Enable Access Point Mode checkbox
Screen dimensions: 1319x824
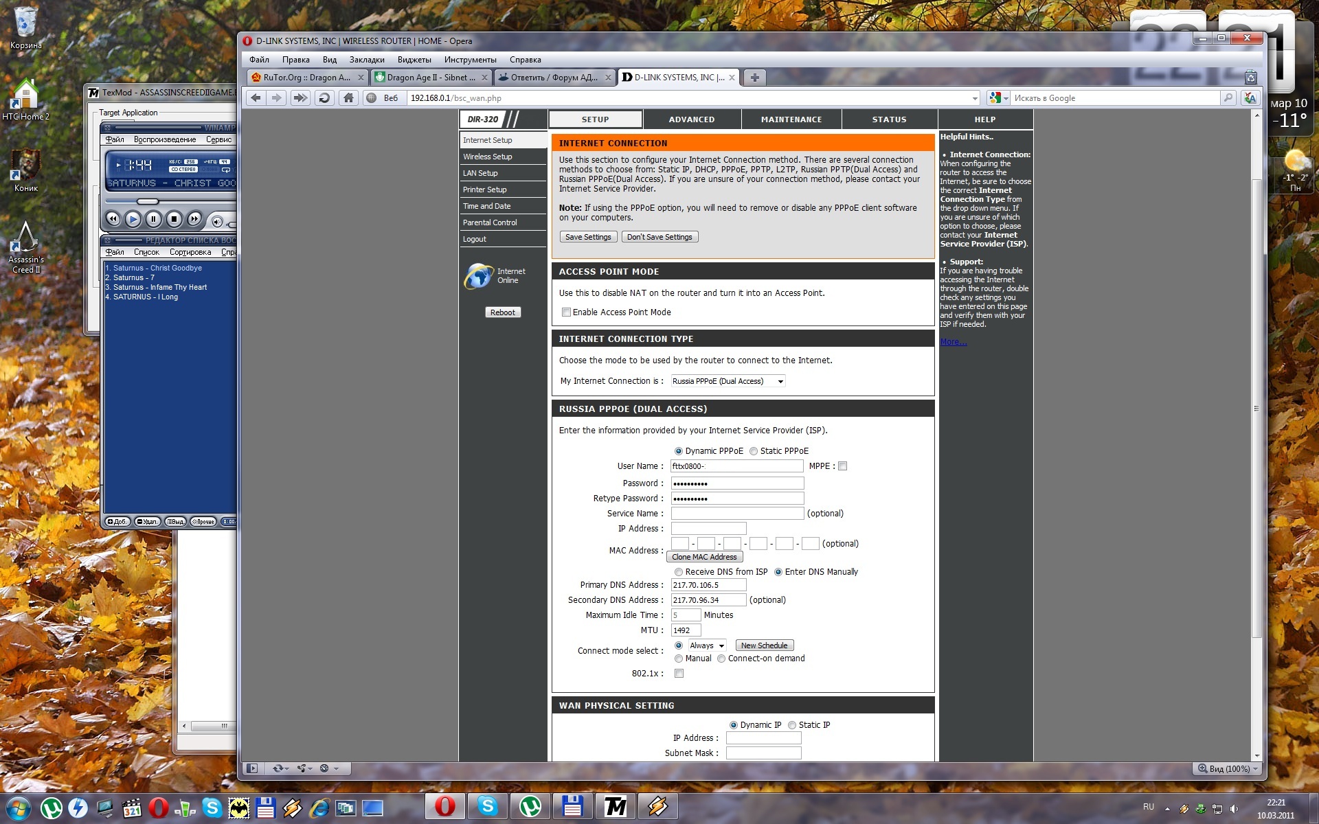[x=567, y=312]
